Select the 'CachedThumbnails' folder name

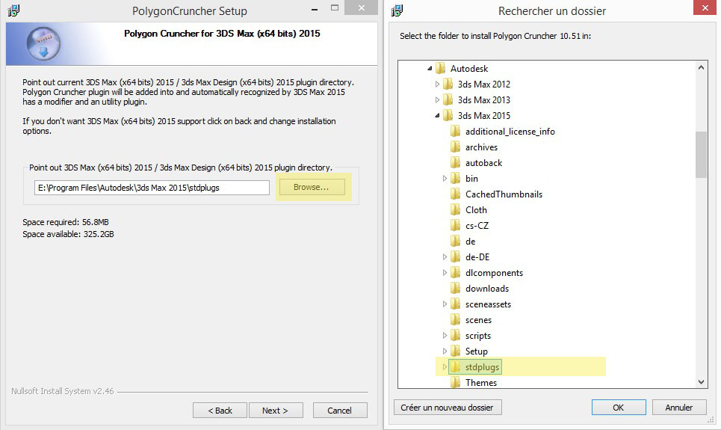(504, 194)
